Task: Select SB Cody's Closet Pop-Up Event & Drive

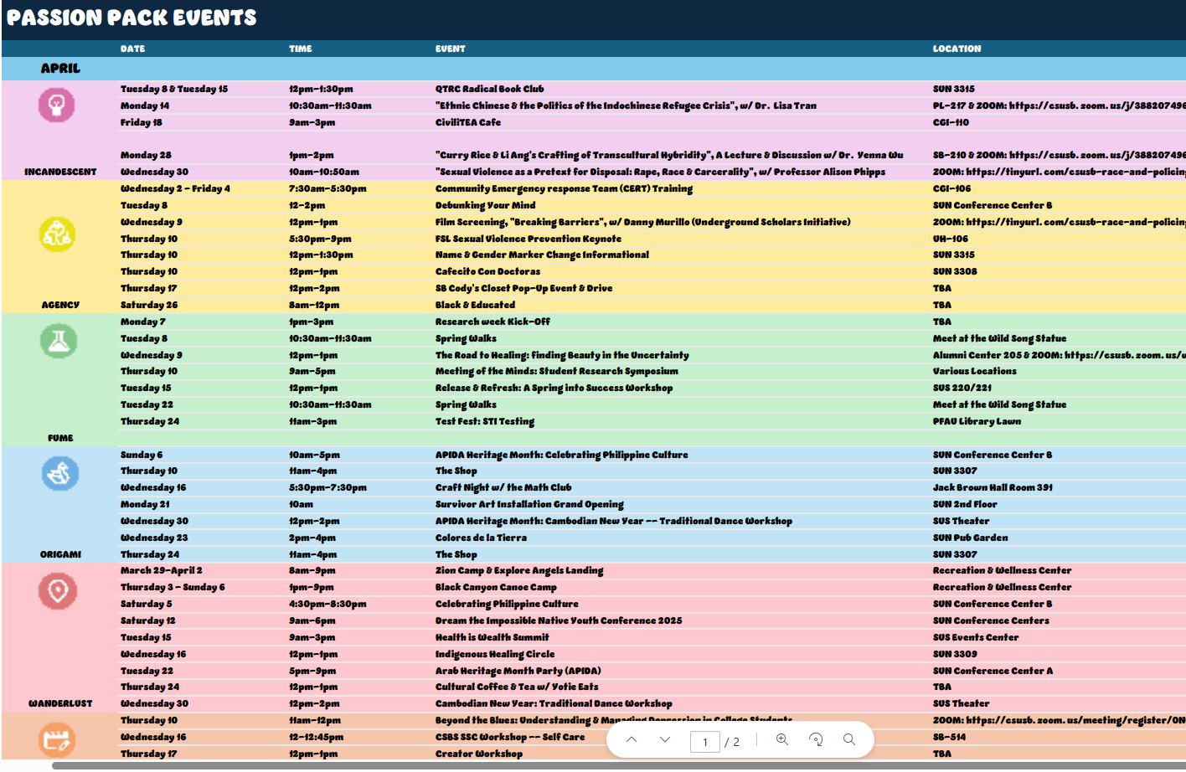Action: tap(523, 288)
